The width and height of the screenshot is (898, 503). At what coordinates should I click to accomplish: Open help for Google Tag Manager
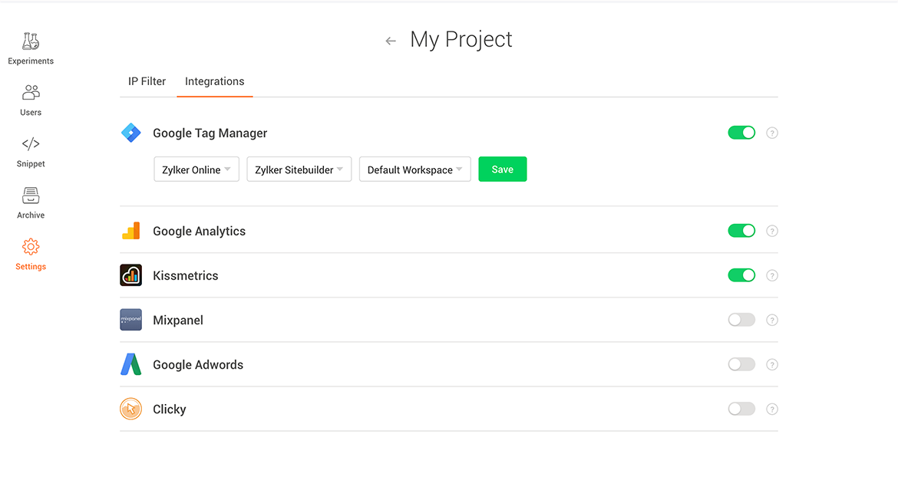point(772,133)
